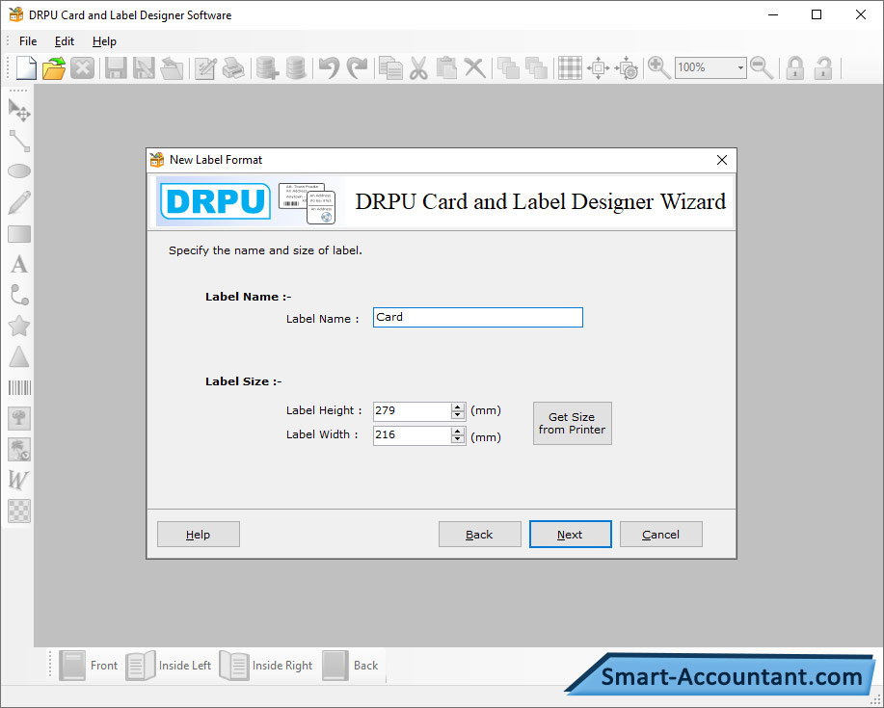The width and height of the screenshot is (884, 708).
Task: Select the Pencil tool
Action: (x=19, y=203)
